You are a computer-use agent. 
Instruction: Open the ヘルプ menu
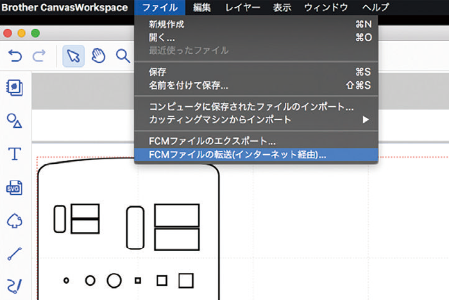click(375, 8)
